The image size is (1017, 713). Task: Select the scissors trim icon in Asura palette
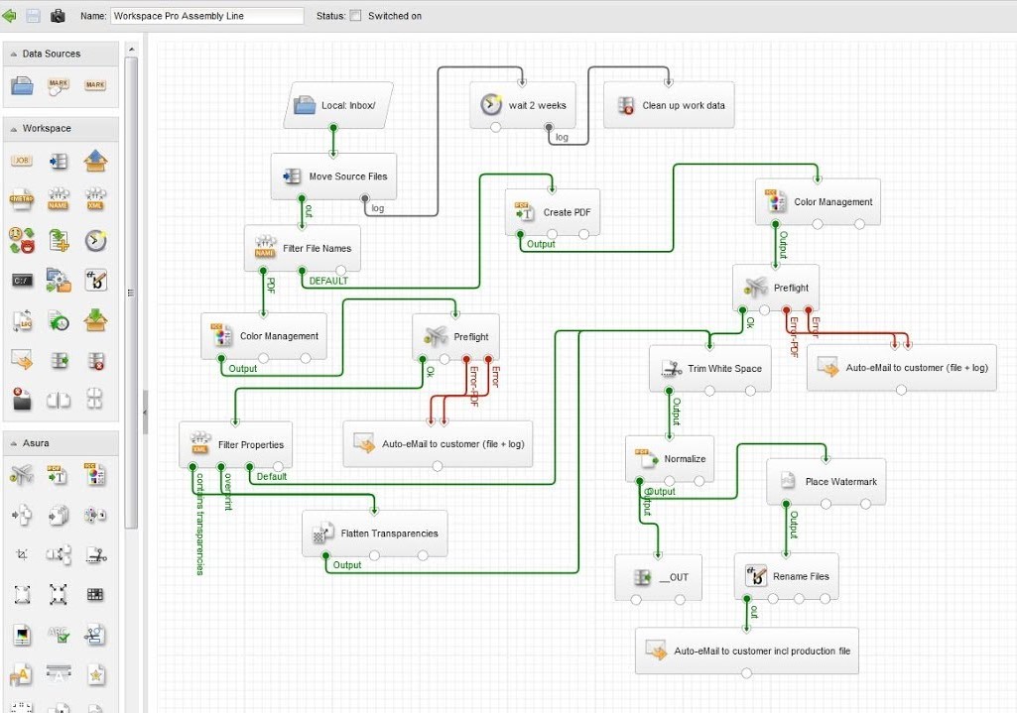tap(96, 555)
